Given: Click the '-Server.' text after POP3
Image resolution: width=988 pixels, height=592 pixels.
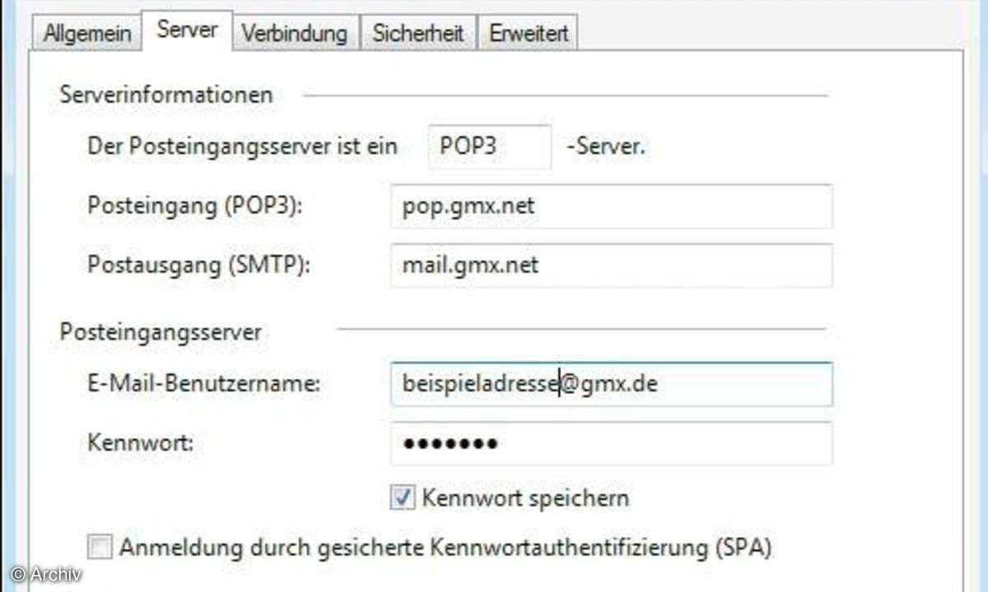Looking at the screenshot, I should coord(606,147).
